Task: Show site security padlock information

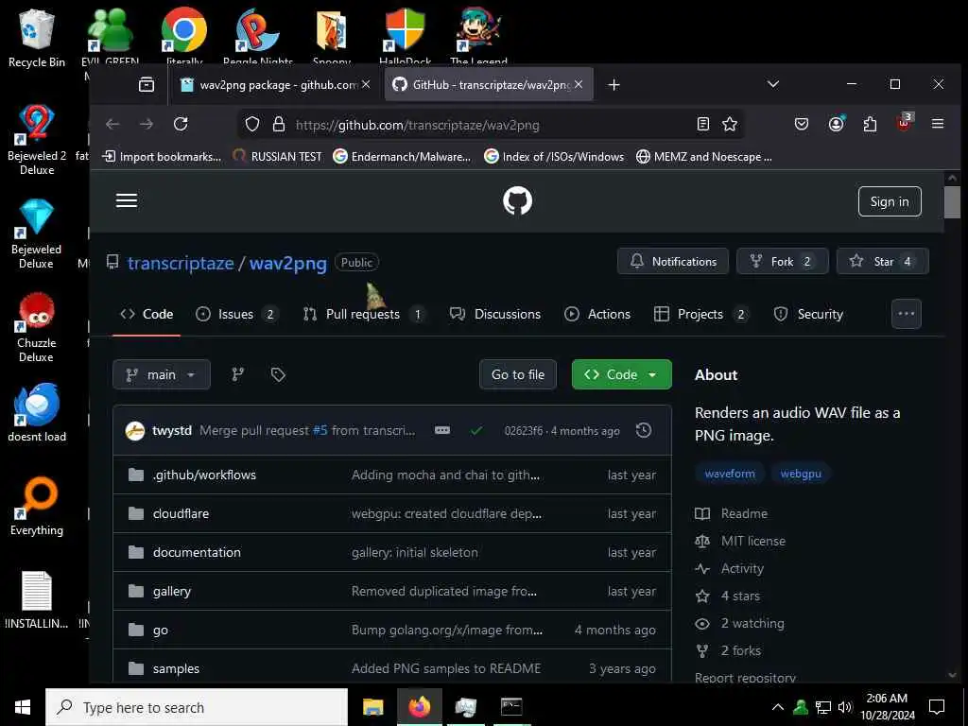Action: pos(279,124)
